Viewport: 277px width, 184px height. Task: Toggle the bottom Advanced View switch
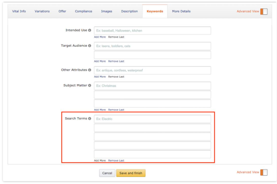coord(264,172)
